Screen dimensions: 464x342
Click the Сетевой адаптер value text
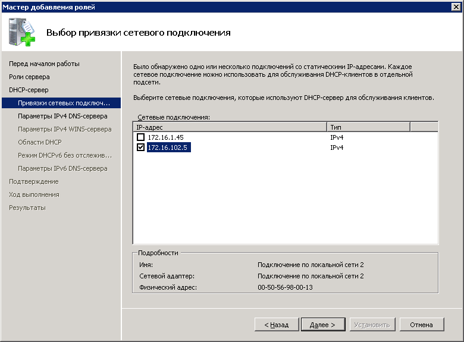tap(311, 276)
